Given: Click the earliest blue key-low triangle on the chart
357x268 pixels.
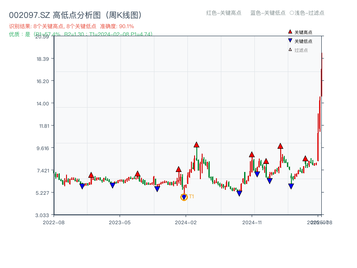Looking at the screenshot, I should [83, 186].
